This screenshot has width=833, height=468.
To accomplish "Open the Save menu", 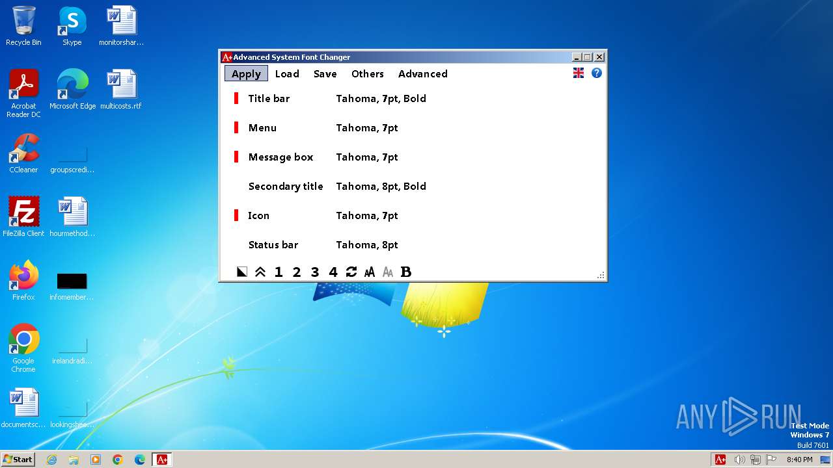I will pos(325,73).
